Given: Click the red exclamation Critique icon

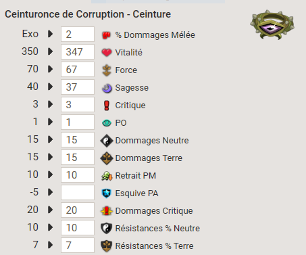Looking at the screenshot, I should click(107, 106).
